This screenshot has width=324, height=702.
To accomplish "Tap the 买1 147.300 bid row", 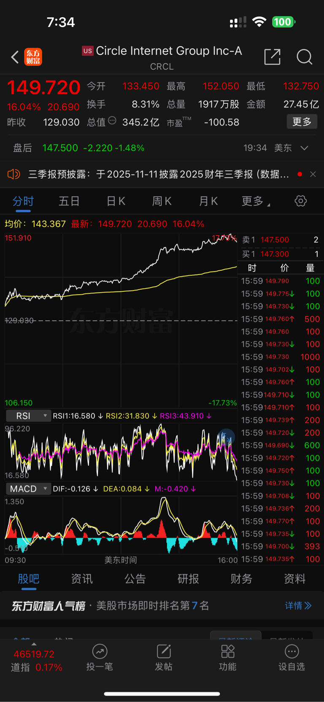I will tap(280, 254).
